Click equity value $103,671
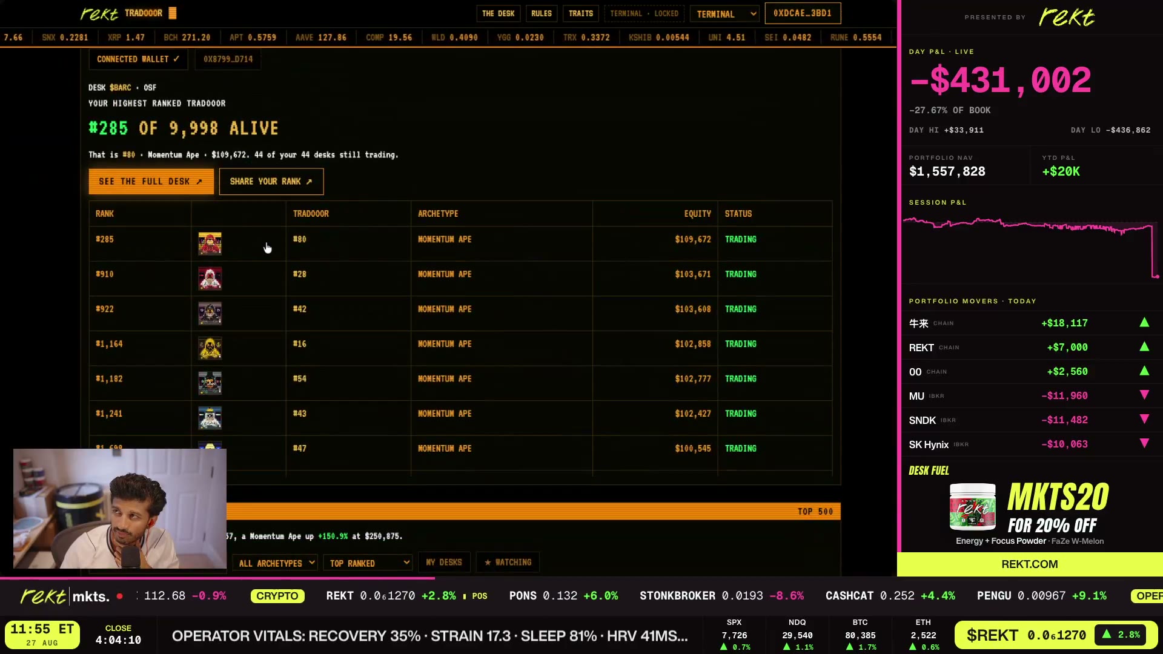Viewport: 1163px width, 654px height. coord(693,274)
